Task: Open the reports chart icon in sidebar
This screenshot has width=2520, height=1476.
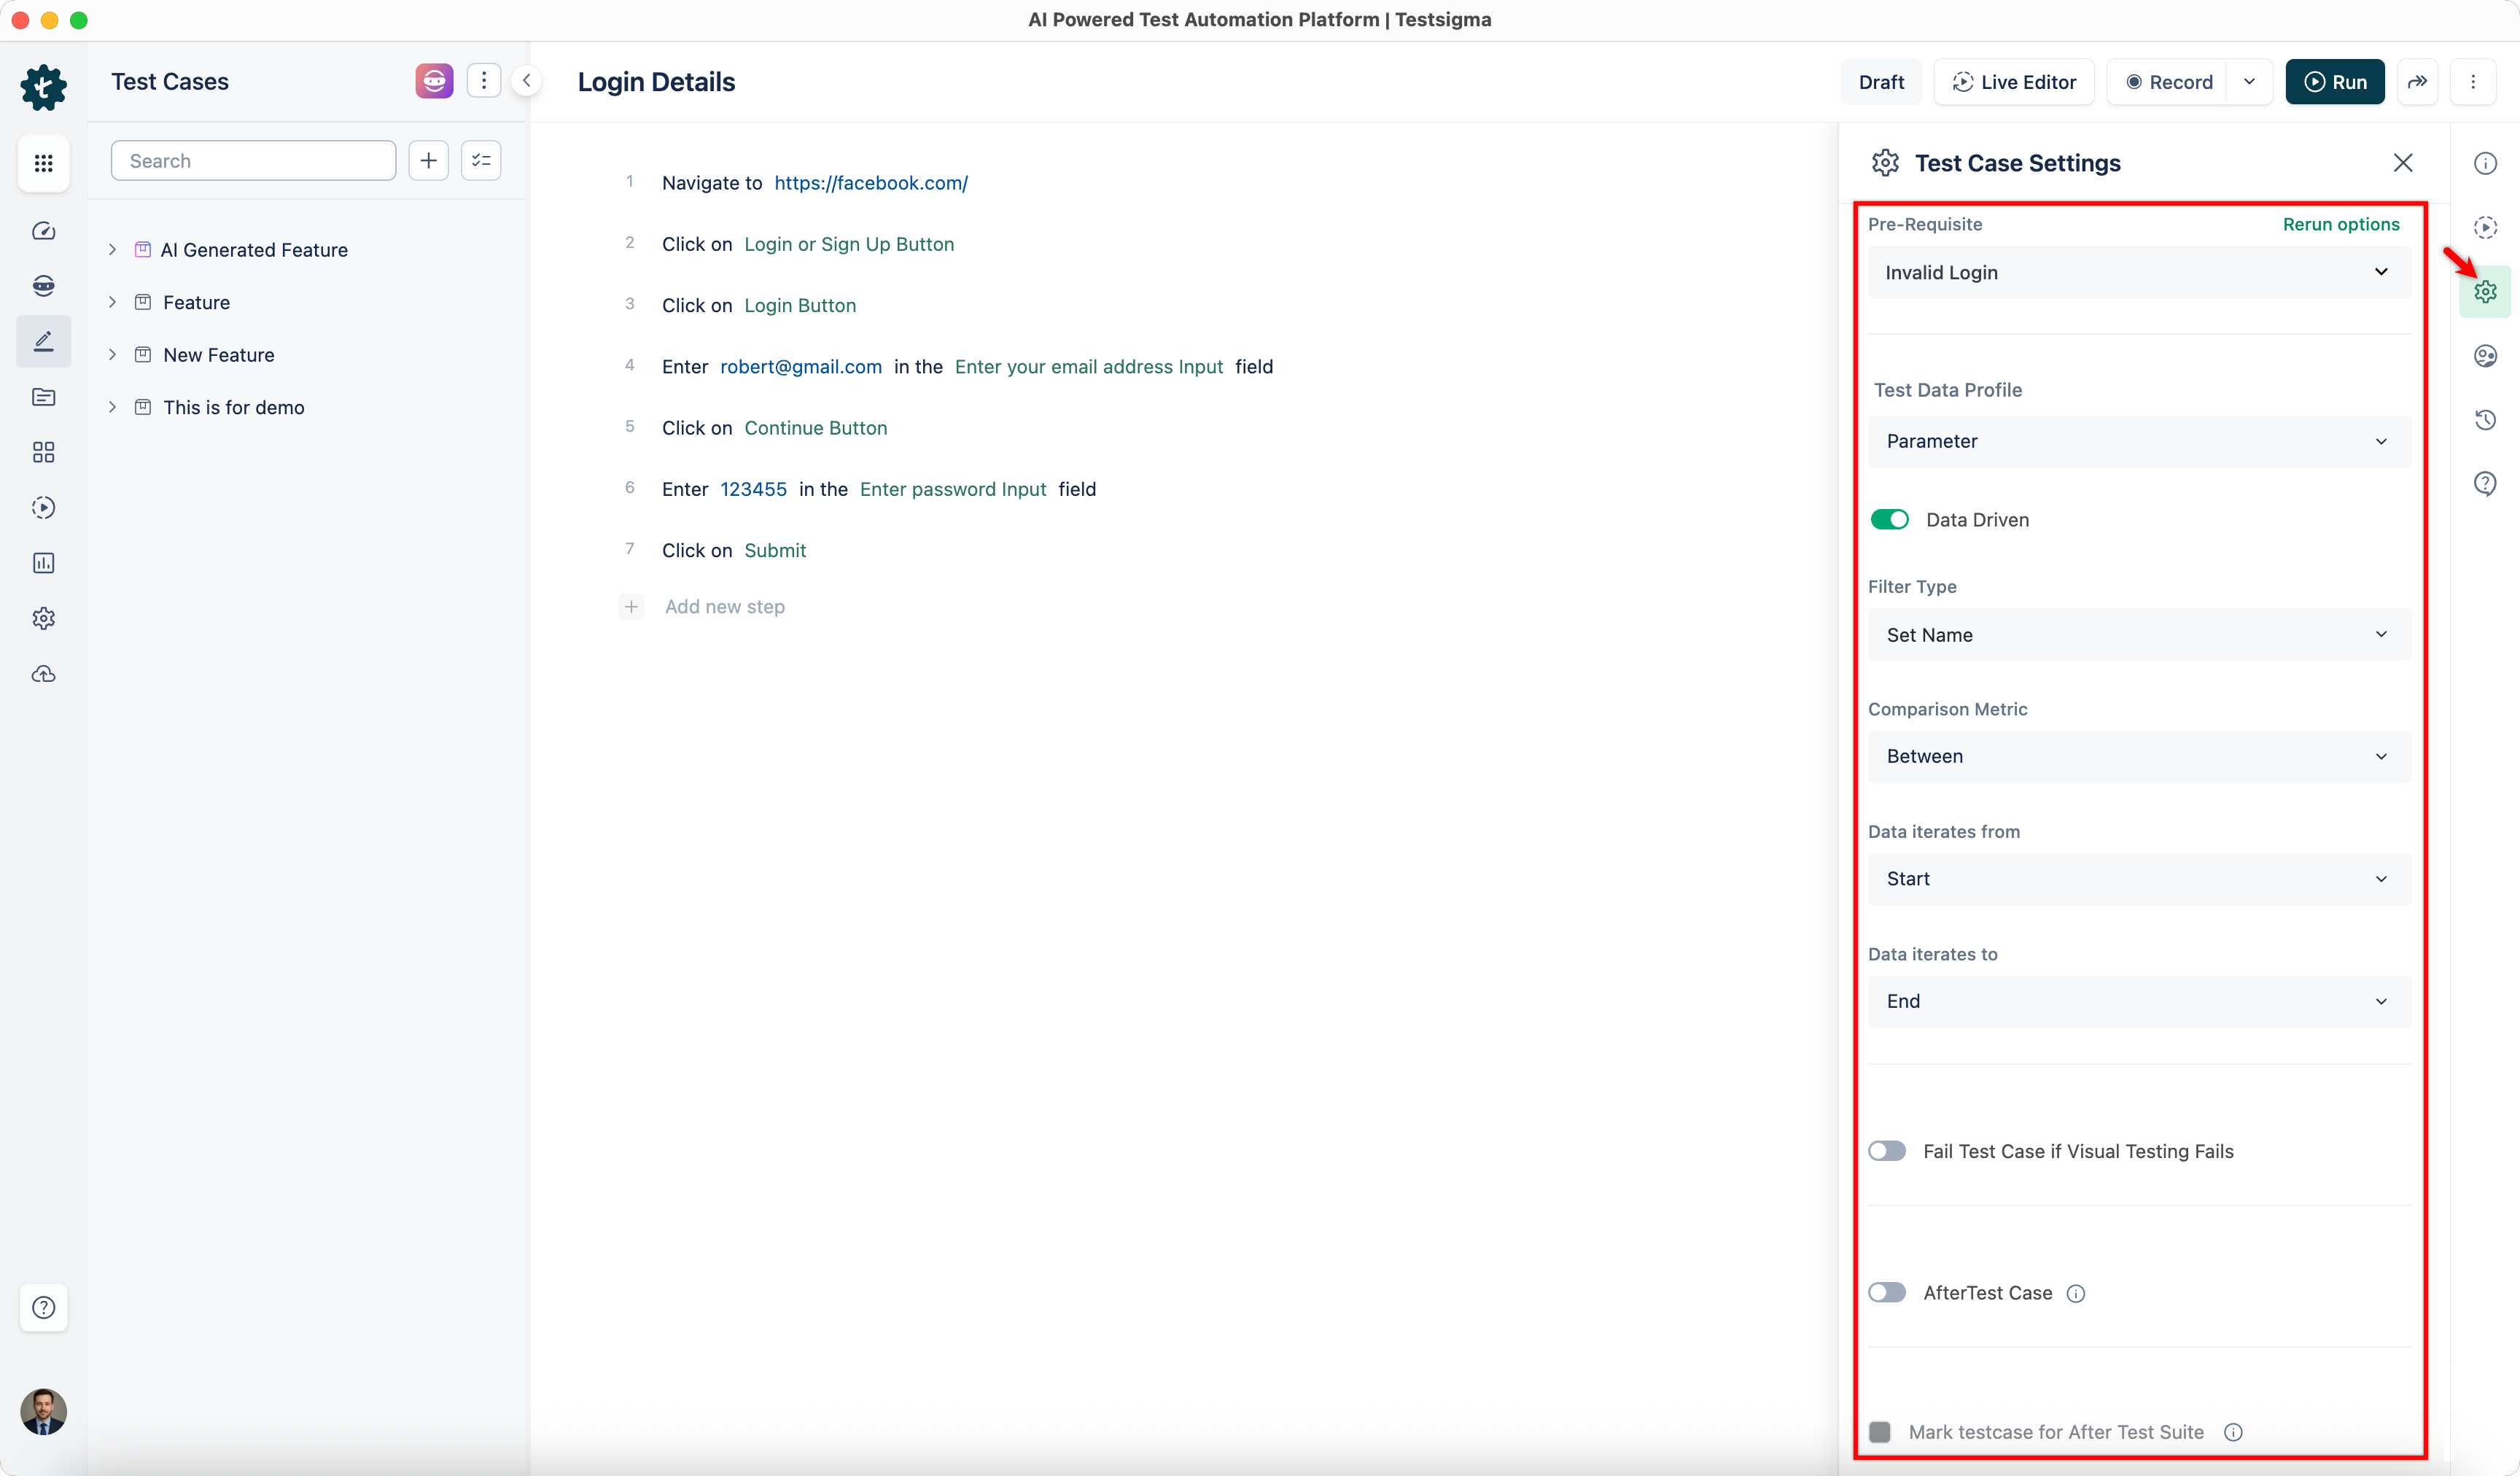Action: coord(43,563)
